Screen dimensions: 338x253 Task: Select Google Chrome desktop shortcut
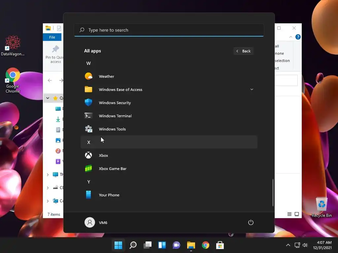[13, 80]
